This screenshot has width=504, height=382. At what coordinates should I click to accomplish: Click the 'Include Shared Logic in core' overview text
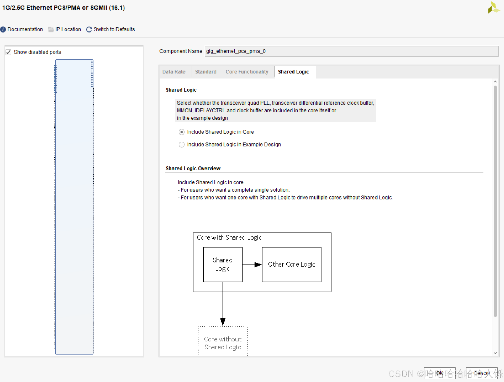[x=211, y=182]
